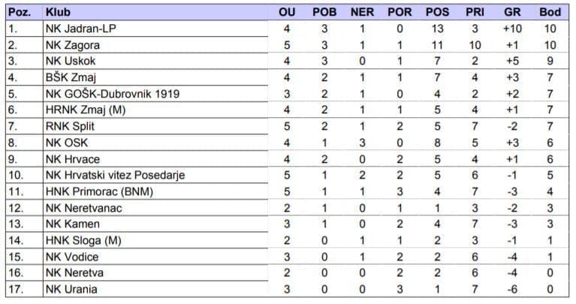The image size is (576, 304).
Task: Select the OU column header
Action: click(287, 12)
